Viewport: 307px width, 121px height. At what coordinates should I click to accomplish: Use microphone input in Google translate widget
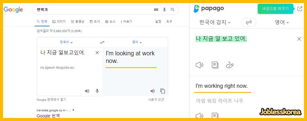tap(97, 91)
